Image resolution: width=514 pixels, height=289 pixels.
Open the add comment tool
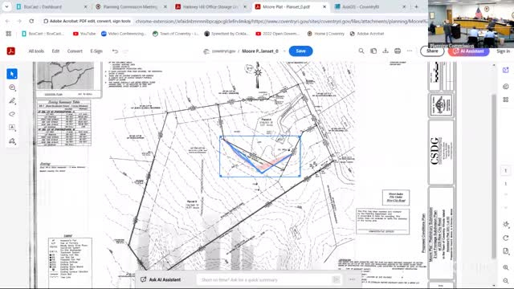point(12,88)
